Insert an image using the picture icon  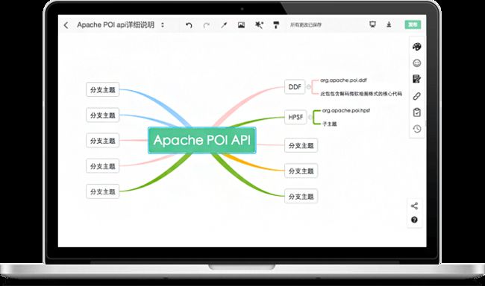241,25
